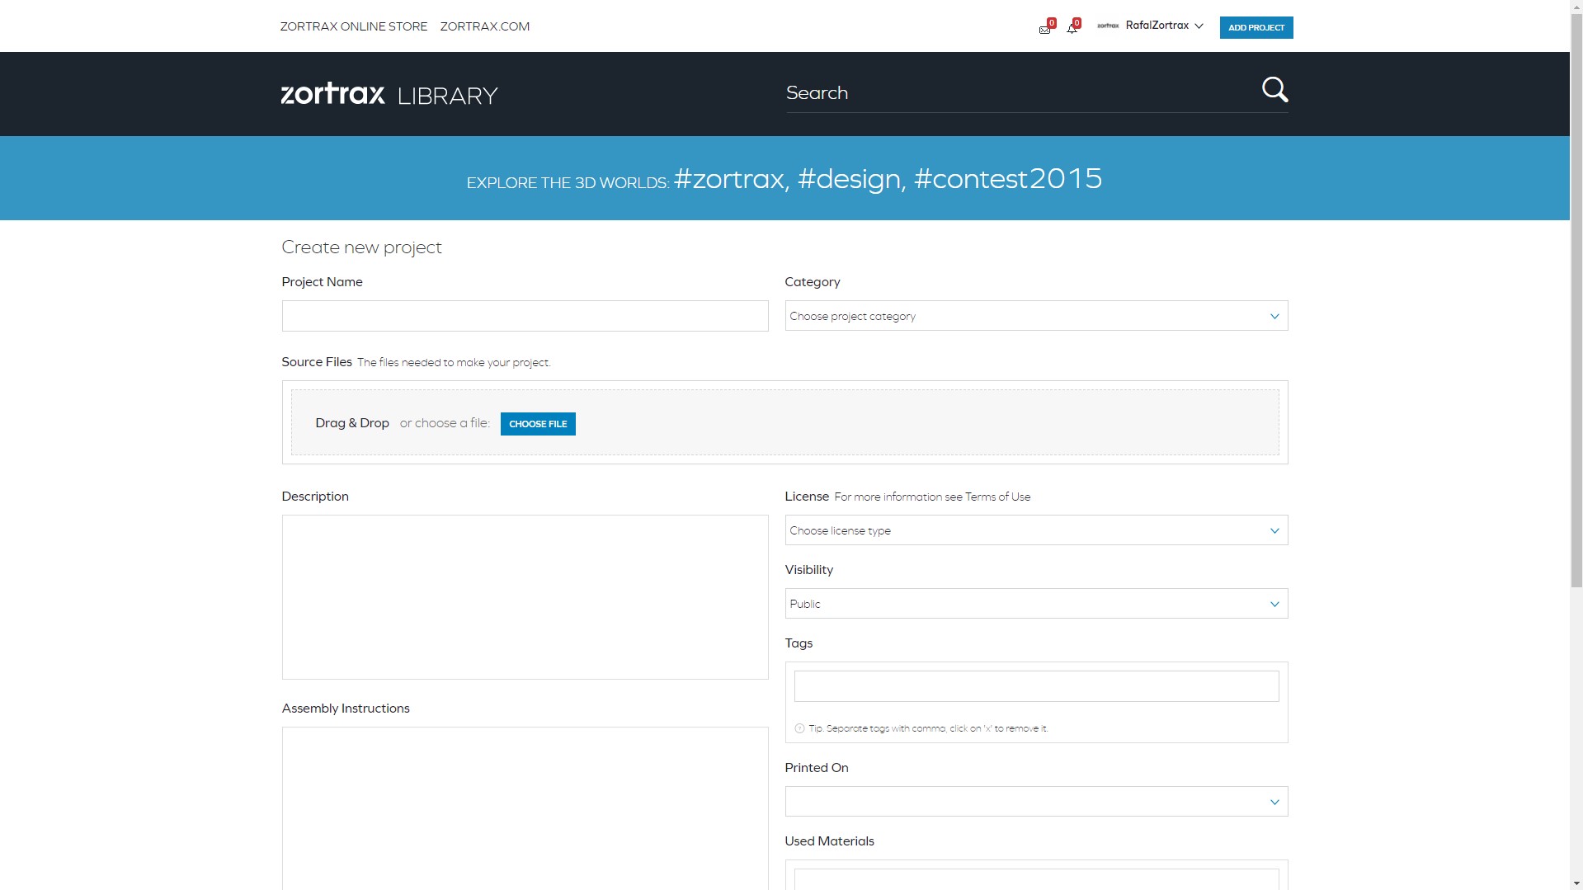
Task: Open the ZORTRAX.COM link
Action: [x=484, y=26]
